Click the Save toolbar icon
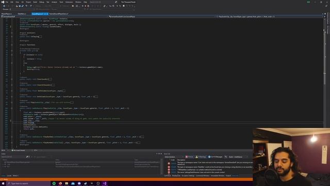The image size is (330, 186). click(20, 6)
